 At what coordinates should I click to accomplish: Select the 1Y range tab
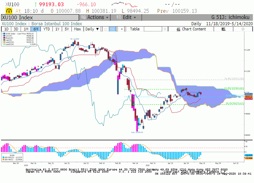click(57, 29)
